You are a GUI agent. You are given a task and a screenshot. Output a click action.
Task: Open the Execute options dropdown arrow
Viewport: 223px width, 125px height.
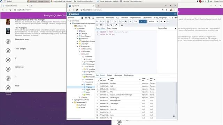pyautogui.click(x=168, y=22)
